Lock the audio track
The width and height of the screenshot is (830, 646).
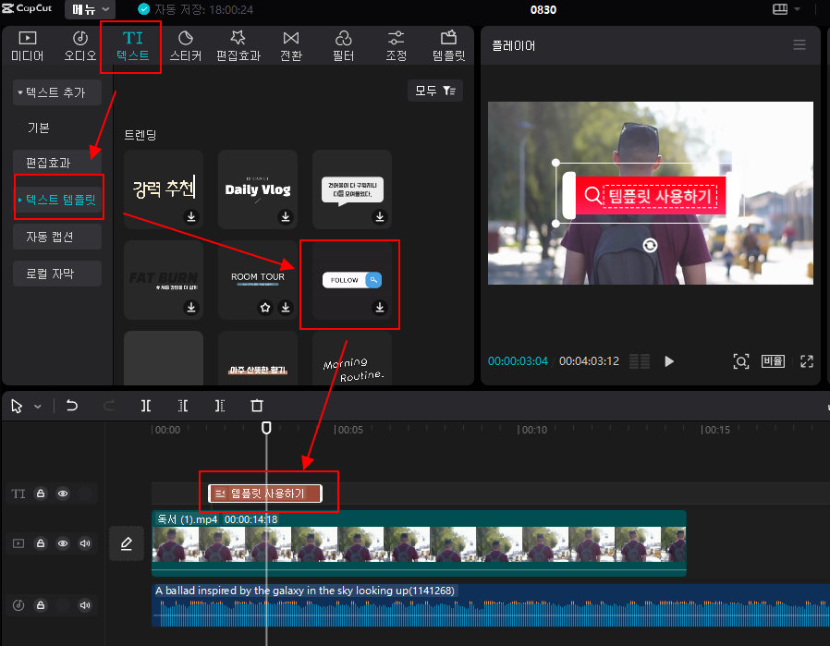click(41, 604)
